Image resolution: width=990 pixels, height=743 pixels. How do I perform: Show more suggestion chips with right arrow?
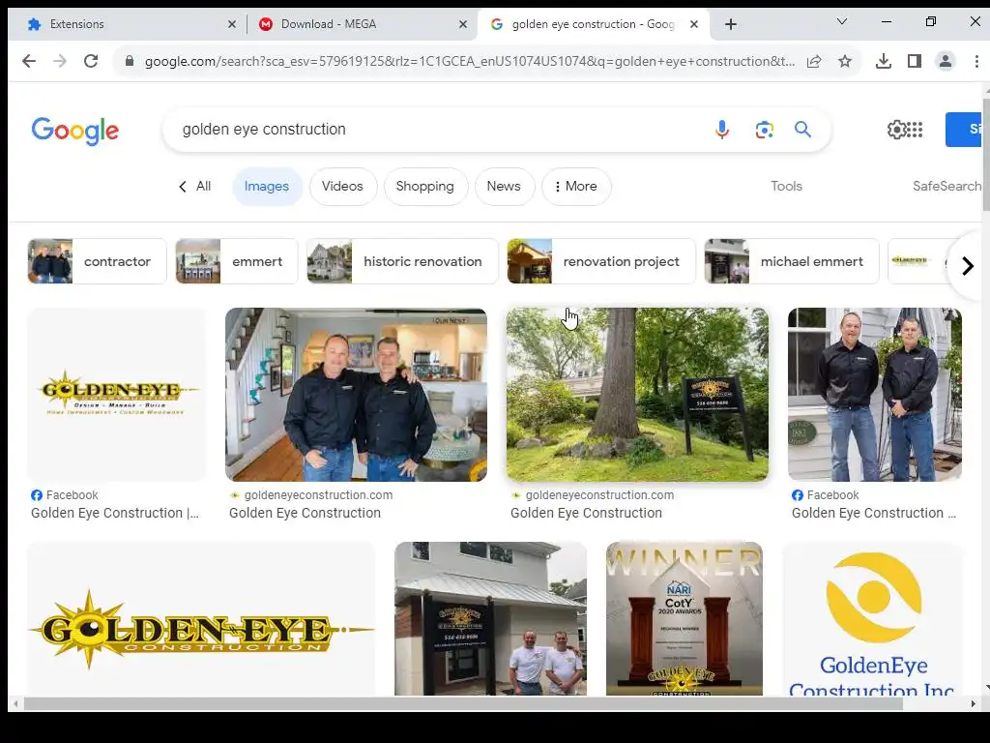(967, 266)
